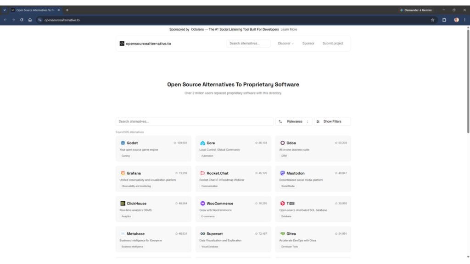Click the E-commerce tag on WooCommerce

pyautogui.click(x=208, y=216)
